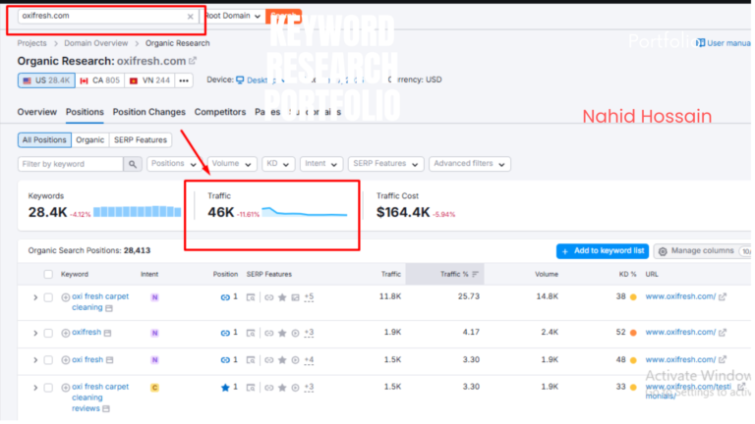Click reviews star SERP icon in oxifresh row
This screenshot has height=424, width=755.
click(x=283, y=333)
